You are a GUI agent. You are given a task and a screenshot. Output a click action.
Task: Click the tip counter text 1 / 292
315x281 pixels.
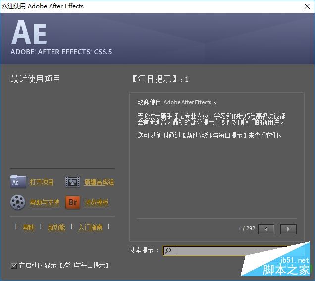pos(247,228)
